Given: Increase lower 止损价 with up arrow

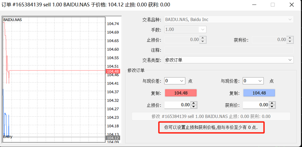Looking at the screenshot, I should coord(194,103).
